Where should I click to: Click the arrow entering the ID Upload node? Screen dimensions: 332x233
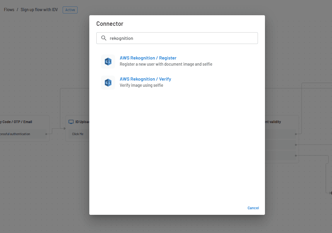click(x=64, y=128)
